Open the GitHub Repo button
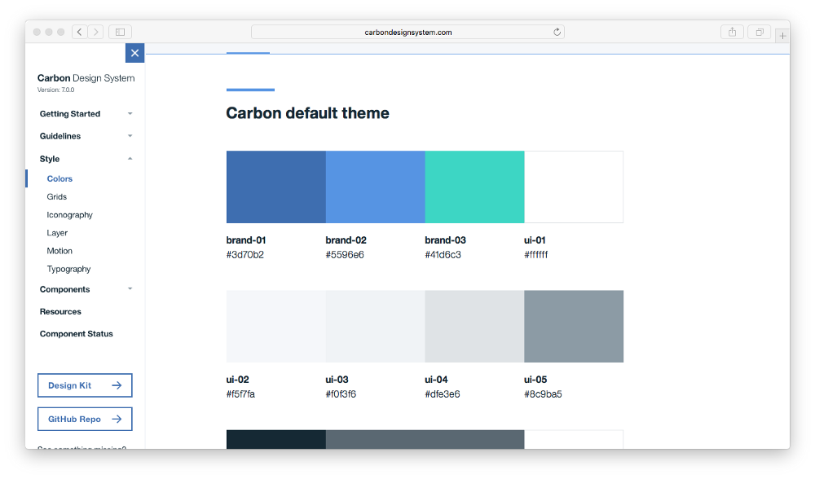815x479 pixels. (85, 419)
